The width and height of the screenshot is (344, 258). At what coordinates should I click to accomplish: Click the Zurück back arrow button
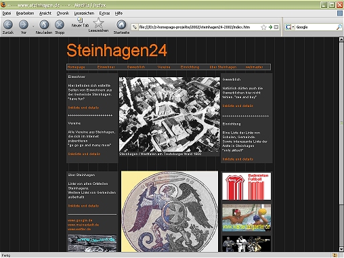pos(8,24)
